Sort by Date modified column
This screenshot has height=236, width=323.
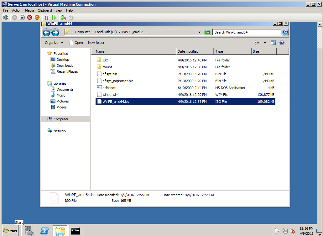(195, 51)
